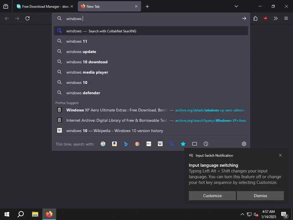Open the Windows Start menu

[7, 214]
